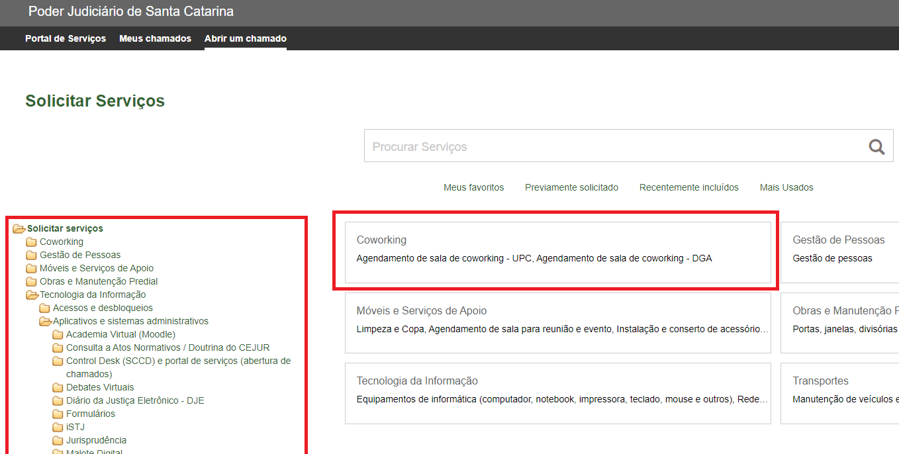Collapse Aplicativos e sistemas administrativos folder icon
This screenshot has width=899, height=454.
[x=45, y=321]
